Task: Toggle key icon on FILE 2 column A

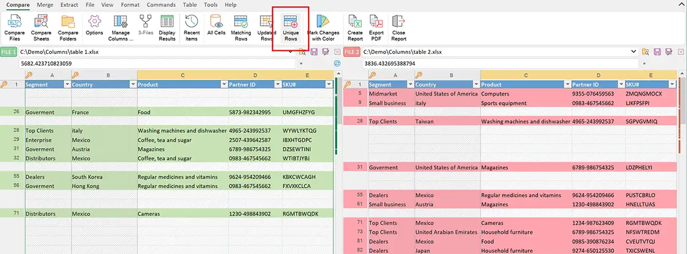Action: point(373,75)
